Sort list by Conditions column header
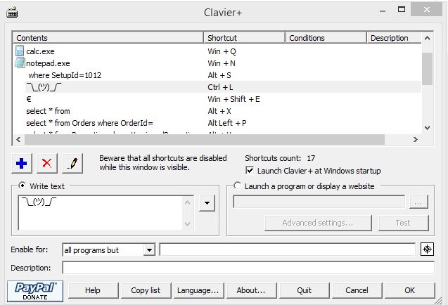This screenshot has width=448, height=305. click(x=326, y=38)
